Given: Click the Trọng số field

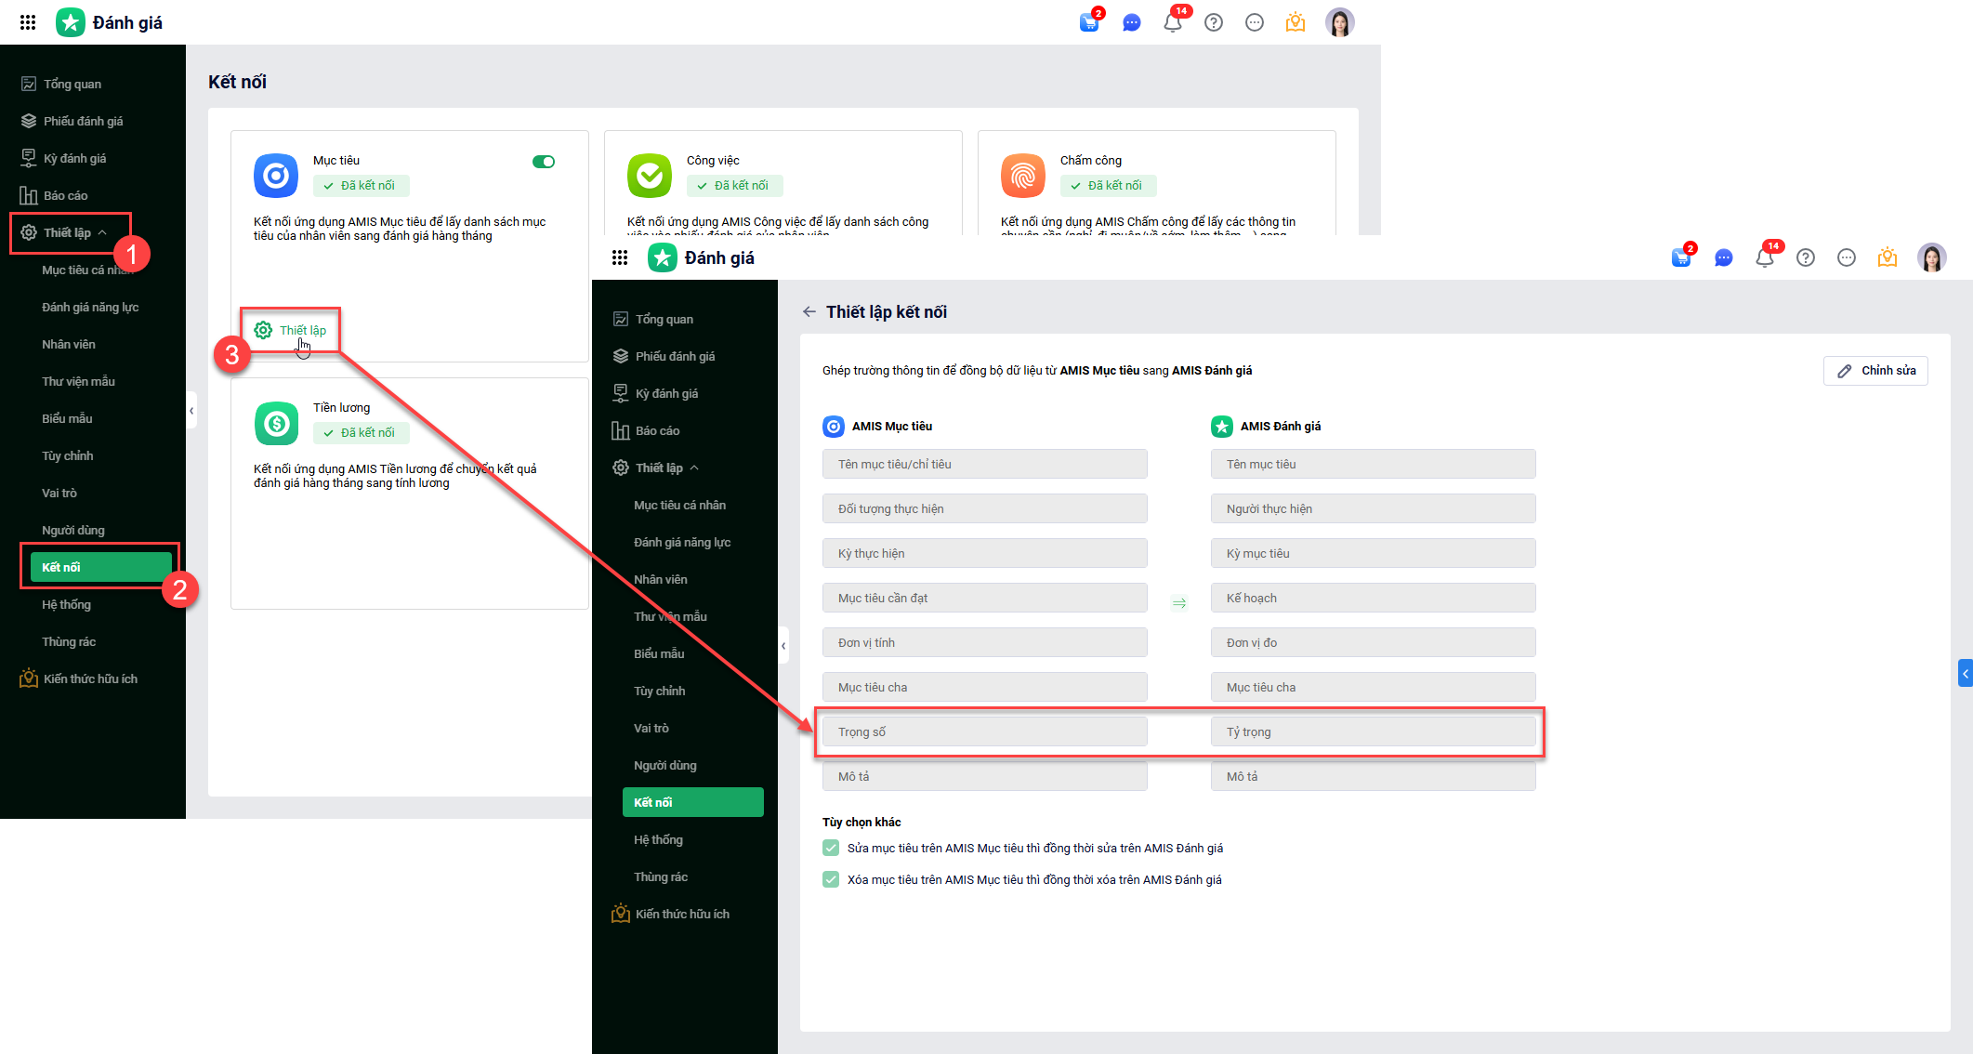Looking at the screenshot, I should (984, 731).
